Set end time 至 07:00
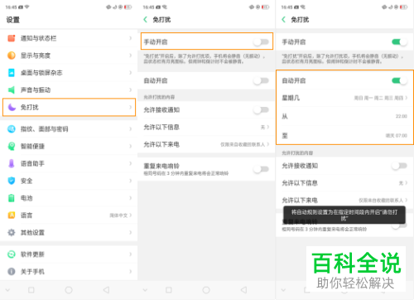This screenshot has height=300, width=414. 344,135
